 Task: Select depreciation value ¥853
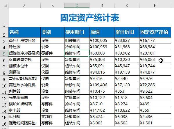(127, 91)
